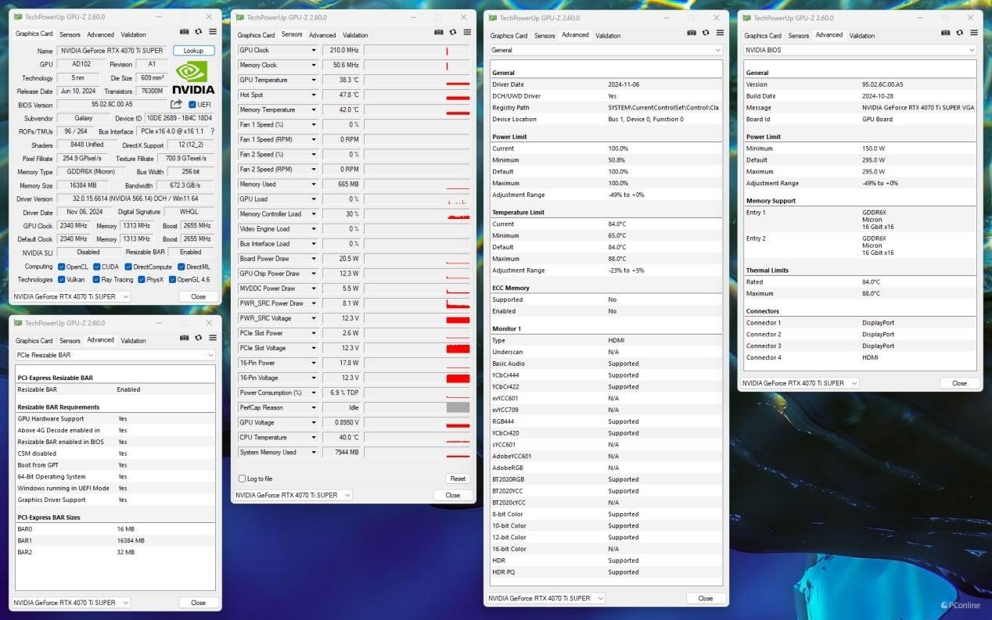Screen dimensions: 992x620
Task: Click the NVIDIA logo image
Action: coord(192,77)
